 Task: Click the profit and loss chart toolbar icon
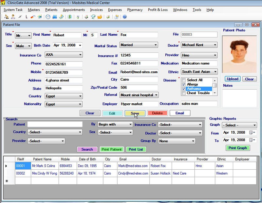click(108, 17)
